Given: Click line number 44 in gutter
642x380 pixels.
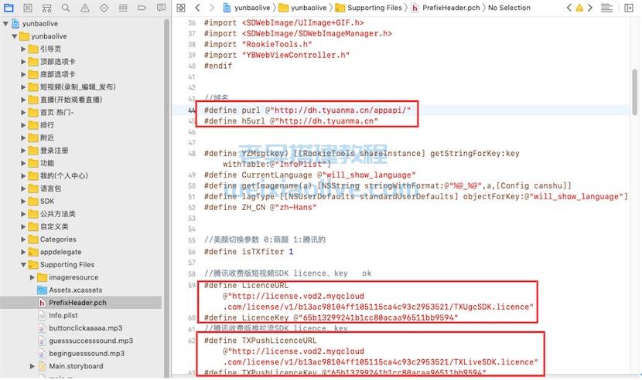Looking at the screenshot, I should (x=192, y=110).
